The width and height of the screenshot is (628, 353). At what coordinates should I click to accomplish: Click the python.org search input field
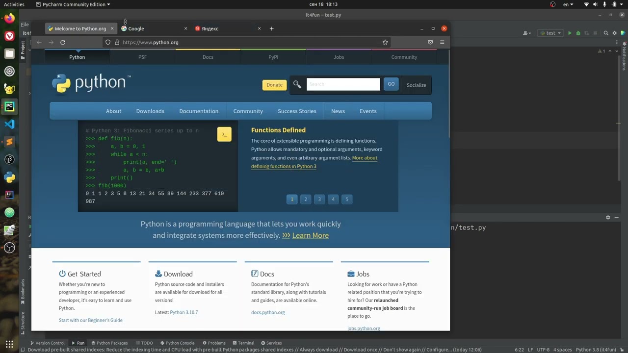(x=343, y=84)
